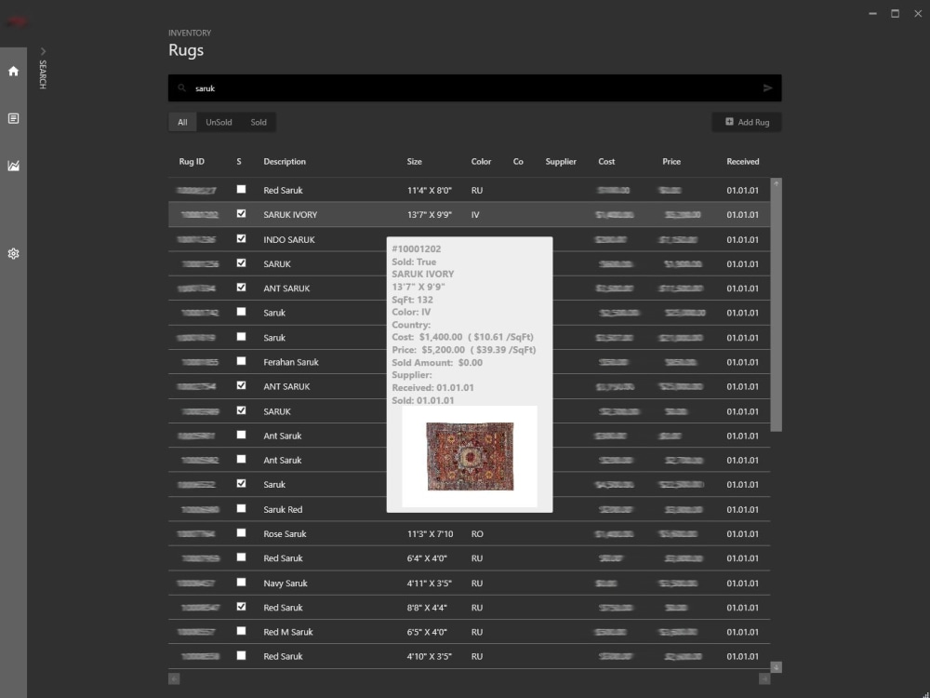The image size is (930, 698).
Task: Click the popup rug number #10001202
Action: 417,248
